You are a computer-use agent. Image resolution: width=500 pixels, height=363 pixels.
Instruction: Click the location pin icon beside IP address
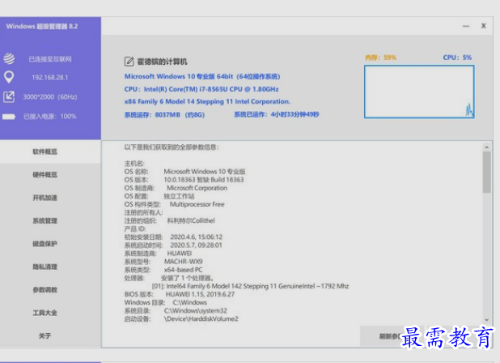click(9, 77)
